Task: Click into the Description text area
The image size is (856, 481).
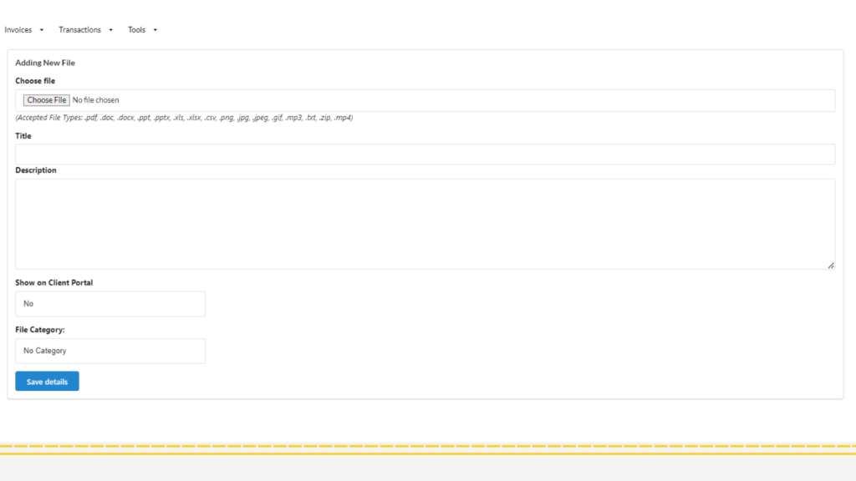Action: click(x=425, y=224)
